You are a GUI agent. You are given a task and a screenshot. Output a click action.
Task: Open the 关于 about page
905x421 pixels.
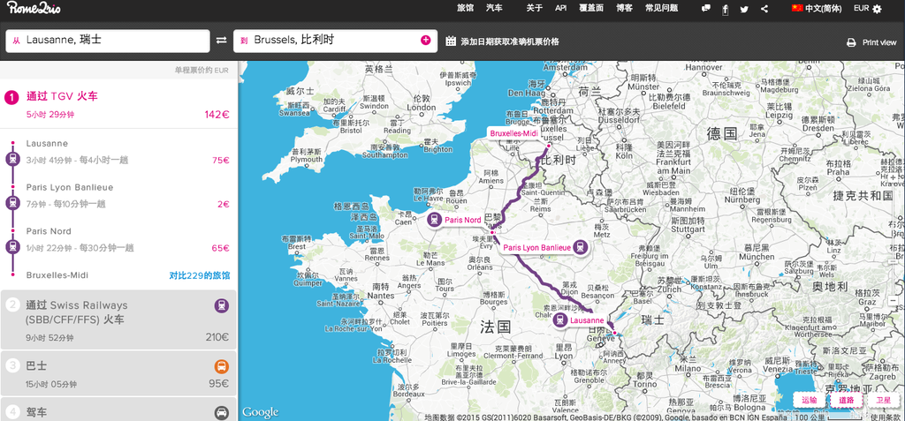tap(535, 8)
